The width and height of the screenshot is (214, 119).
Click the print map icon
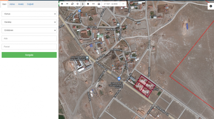point(99,4)
